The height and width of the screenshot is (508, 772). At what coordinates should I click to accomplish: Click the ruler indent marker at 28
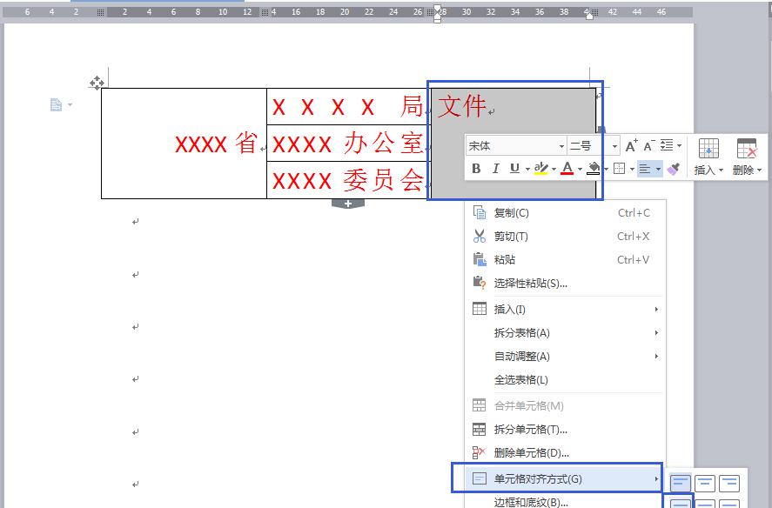coord(437,13)
